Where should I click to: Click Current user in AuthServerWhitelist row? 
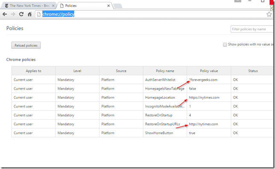[23, 80]
